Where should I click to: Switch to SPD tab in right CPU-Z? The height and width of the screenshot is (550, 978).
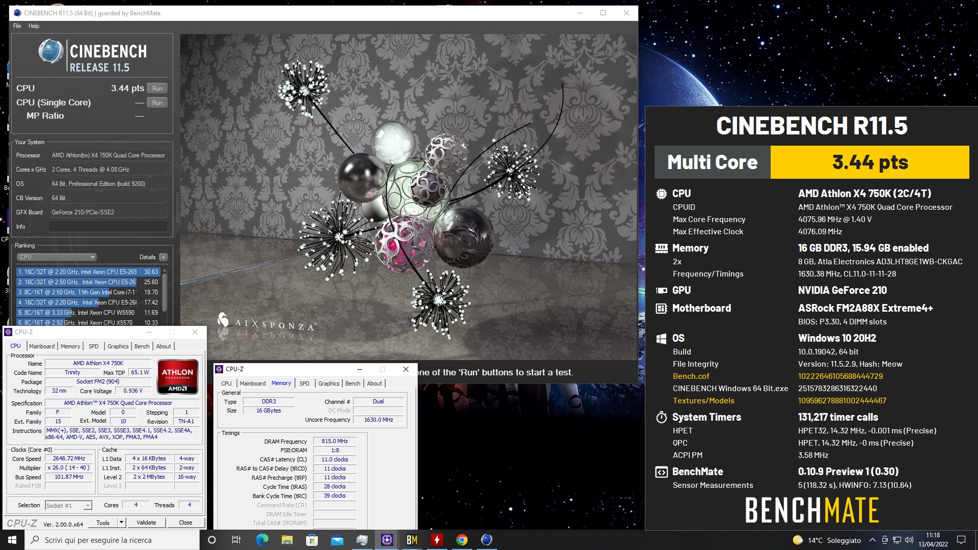coord(305,383)
